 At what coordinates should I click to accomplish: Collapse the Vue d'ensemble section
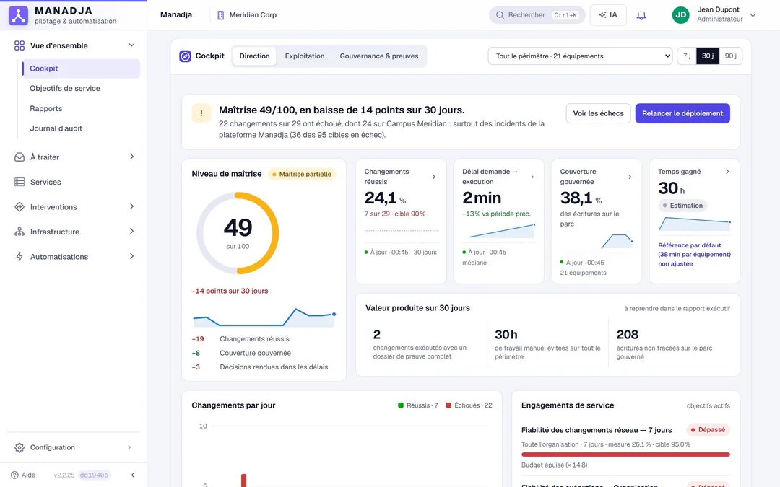pyautogui.click(x=131, y=45)
